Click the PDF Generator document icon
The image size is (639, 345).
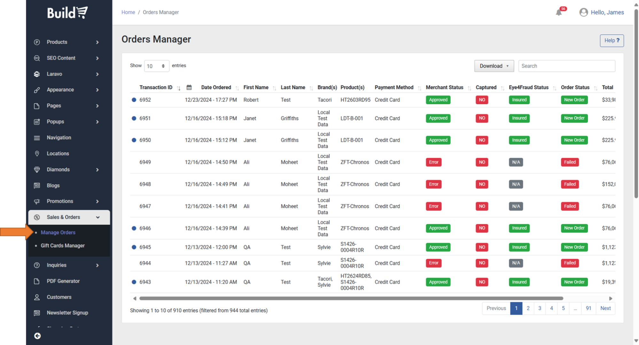pyautogui.click(x=37, y=281)
